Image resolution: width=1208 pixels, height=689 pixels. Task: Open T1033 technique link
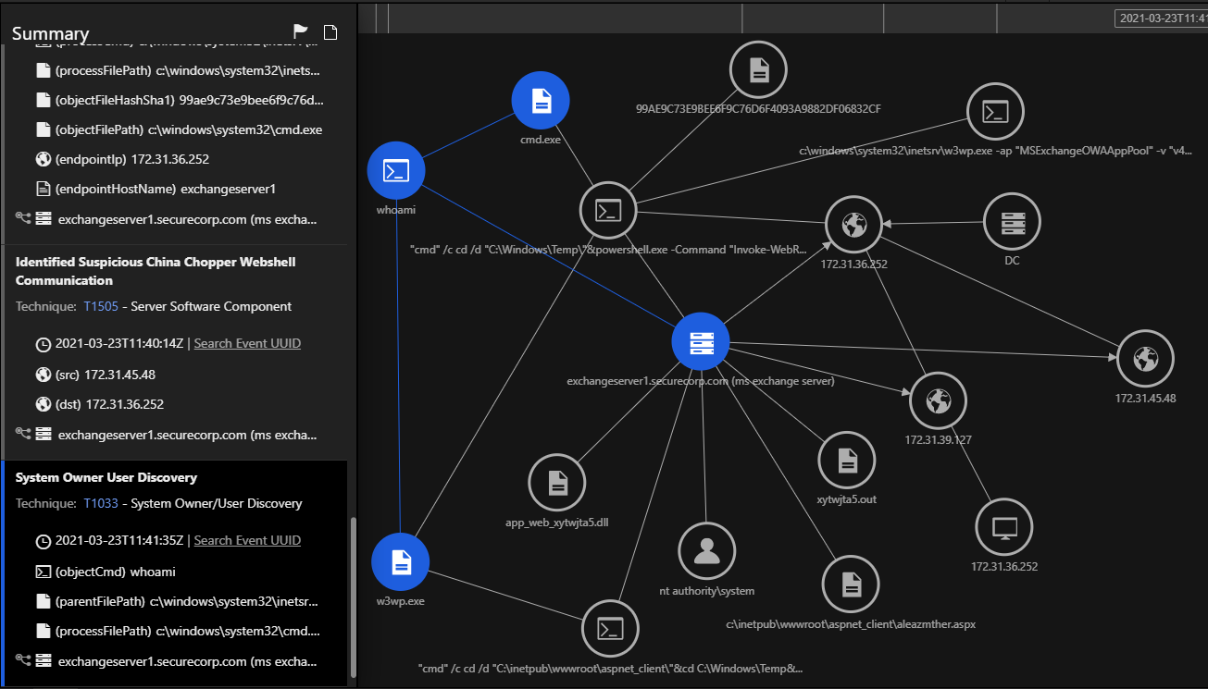tap(101, 503)
